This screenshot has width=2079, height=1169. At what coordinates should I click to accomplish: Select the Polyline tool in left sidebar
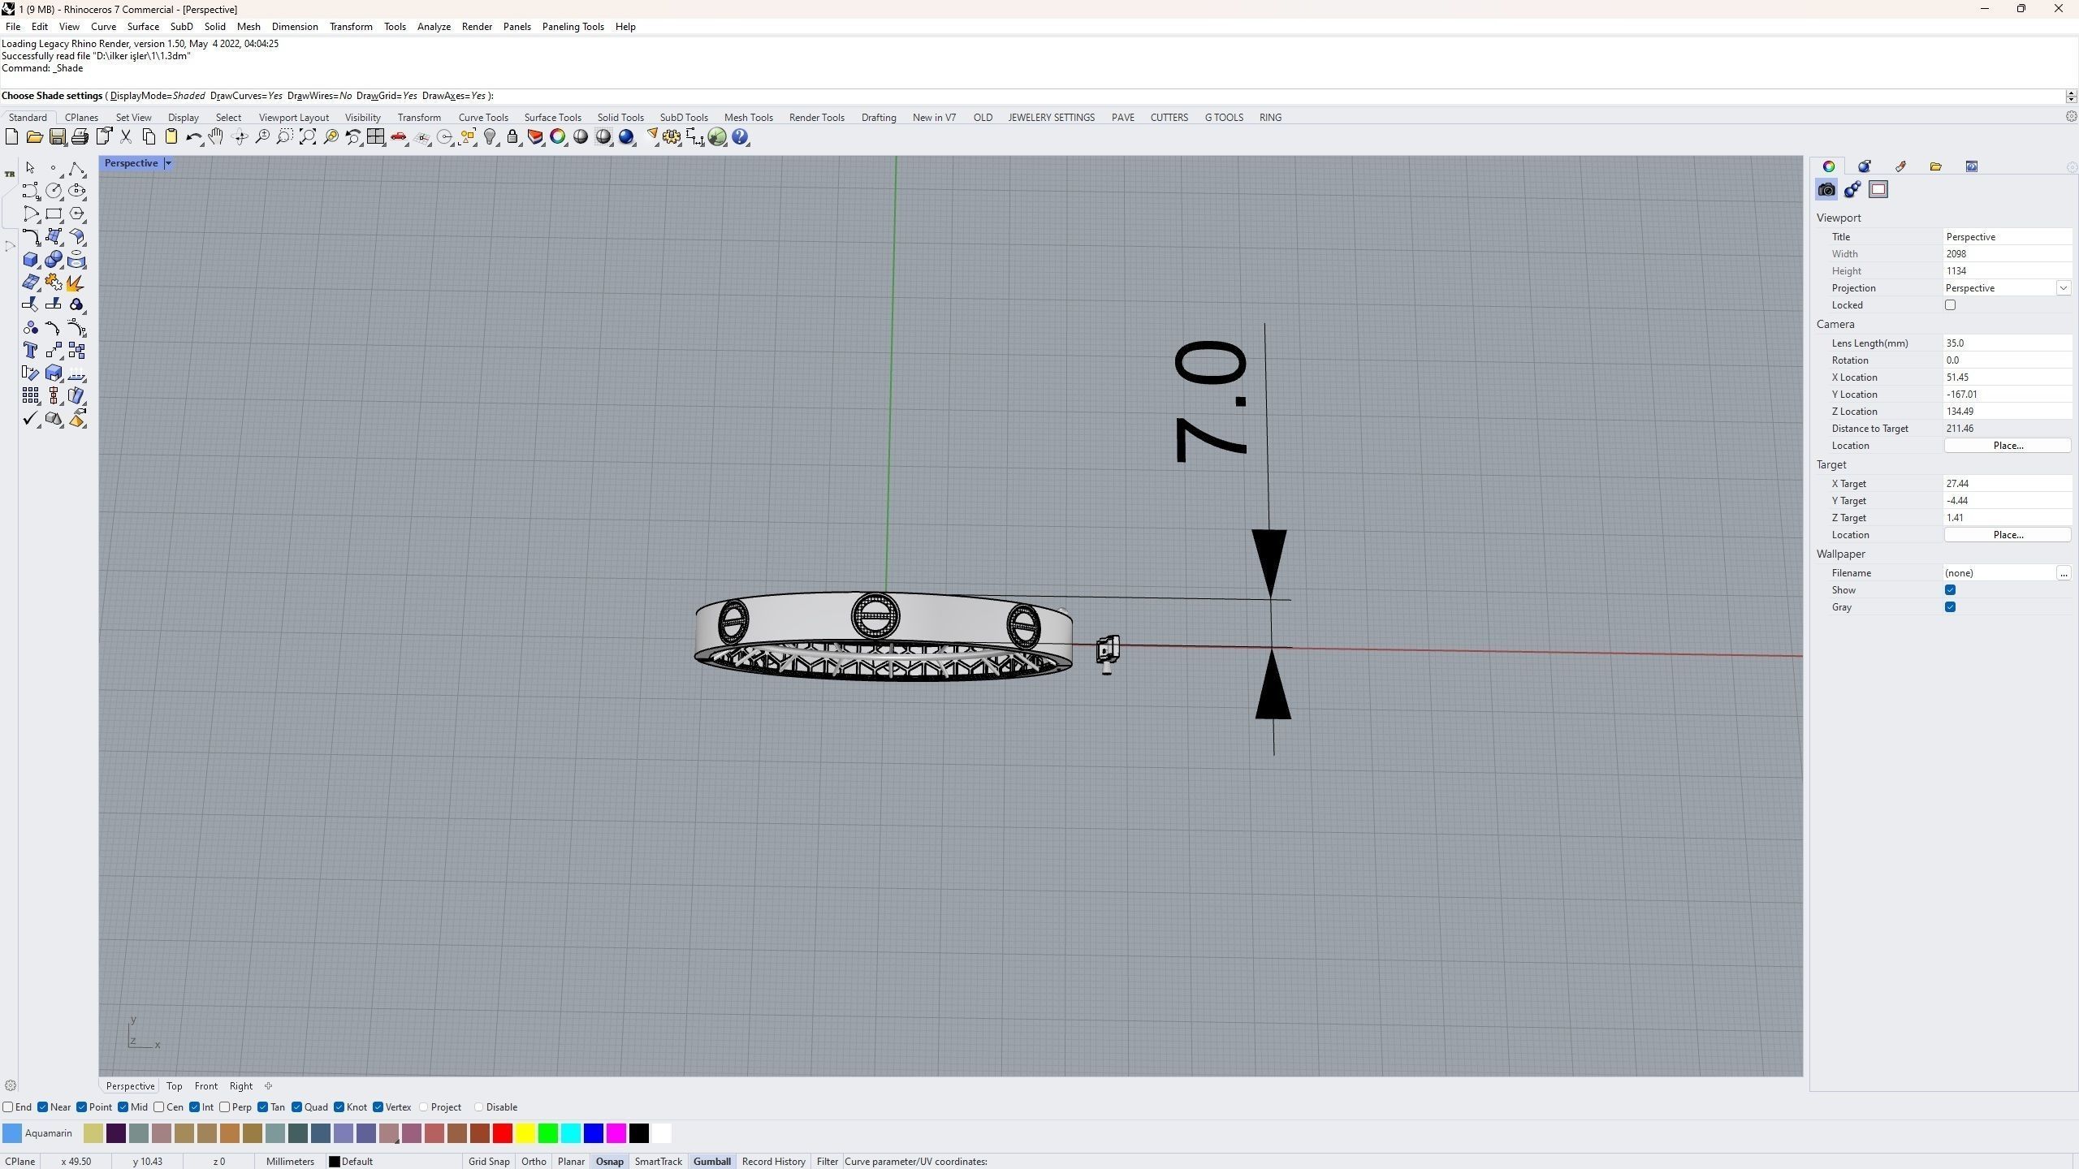click(76, 168)
